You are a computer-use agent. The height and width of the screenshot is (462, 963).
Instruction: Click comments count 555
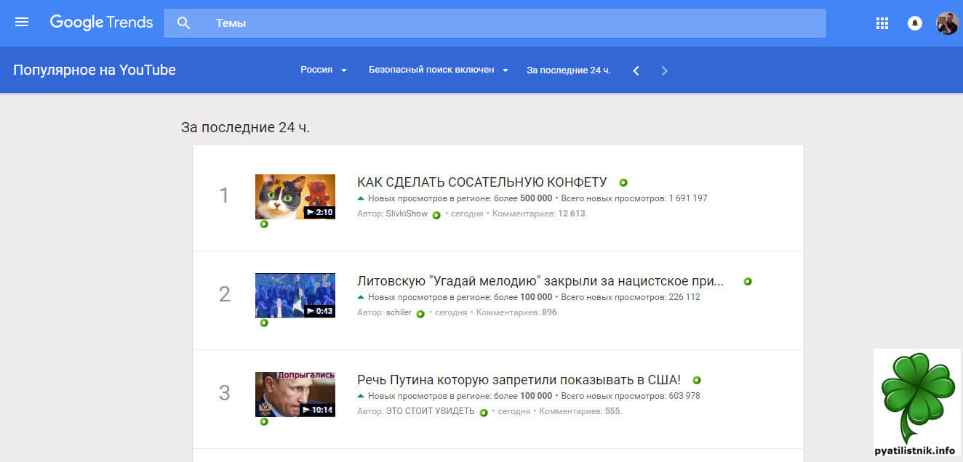612,411
